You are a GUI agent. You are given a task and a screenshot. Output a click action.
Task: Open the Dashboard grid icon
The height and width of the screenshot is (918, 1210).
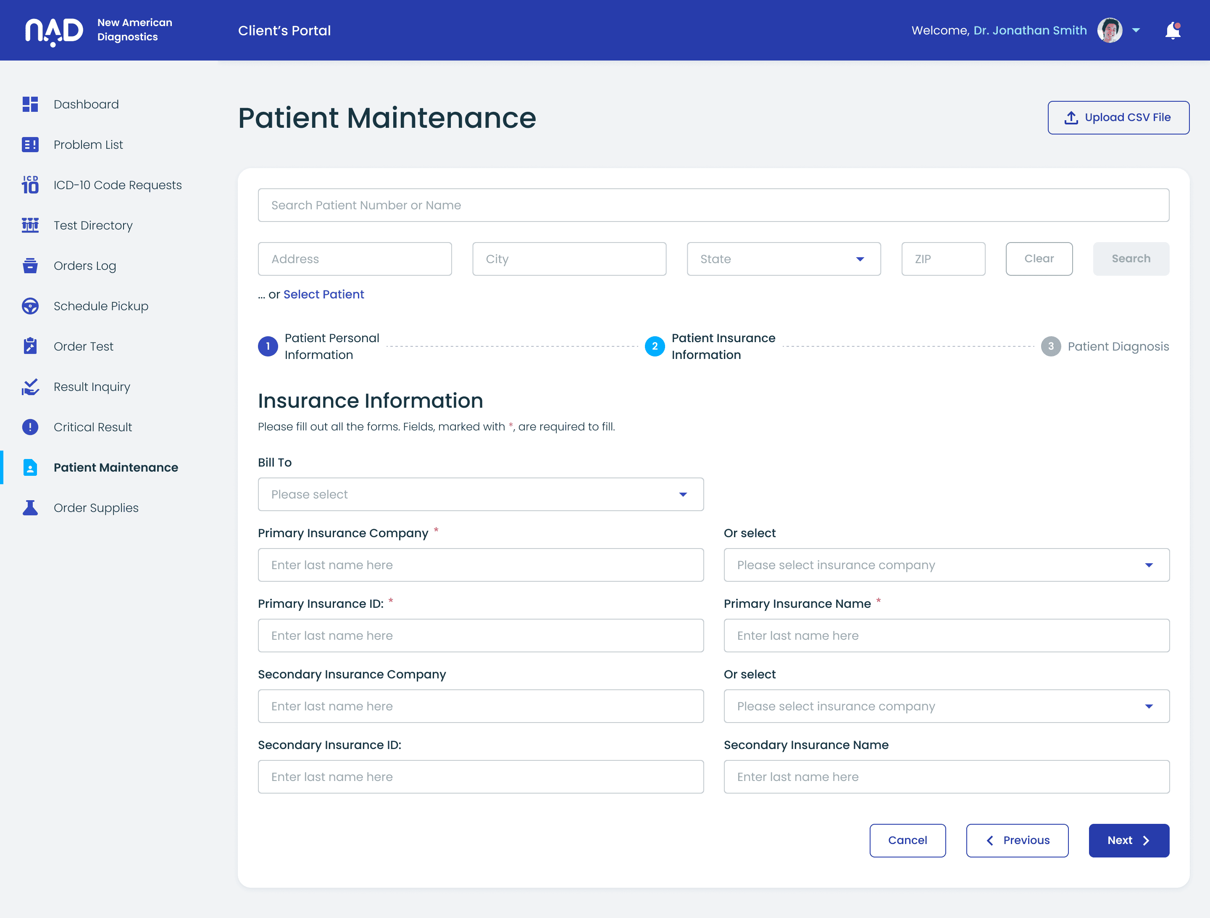(x=30, y=104)
